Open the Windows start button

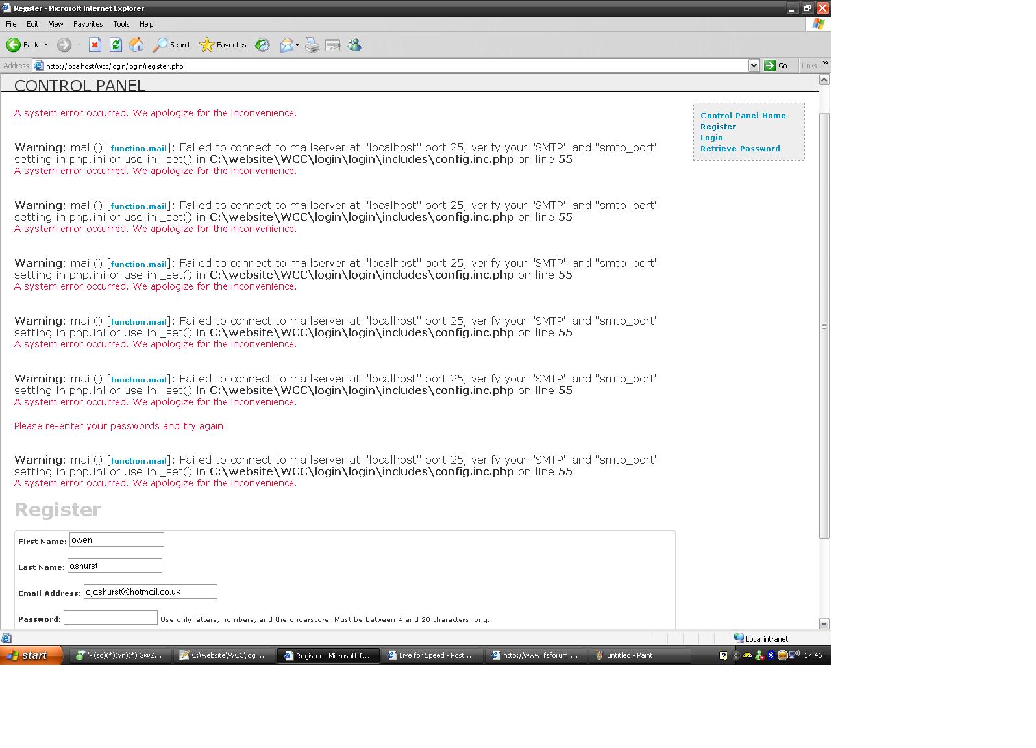(31, 655)
